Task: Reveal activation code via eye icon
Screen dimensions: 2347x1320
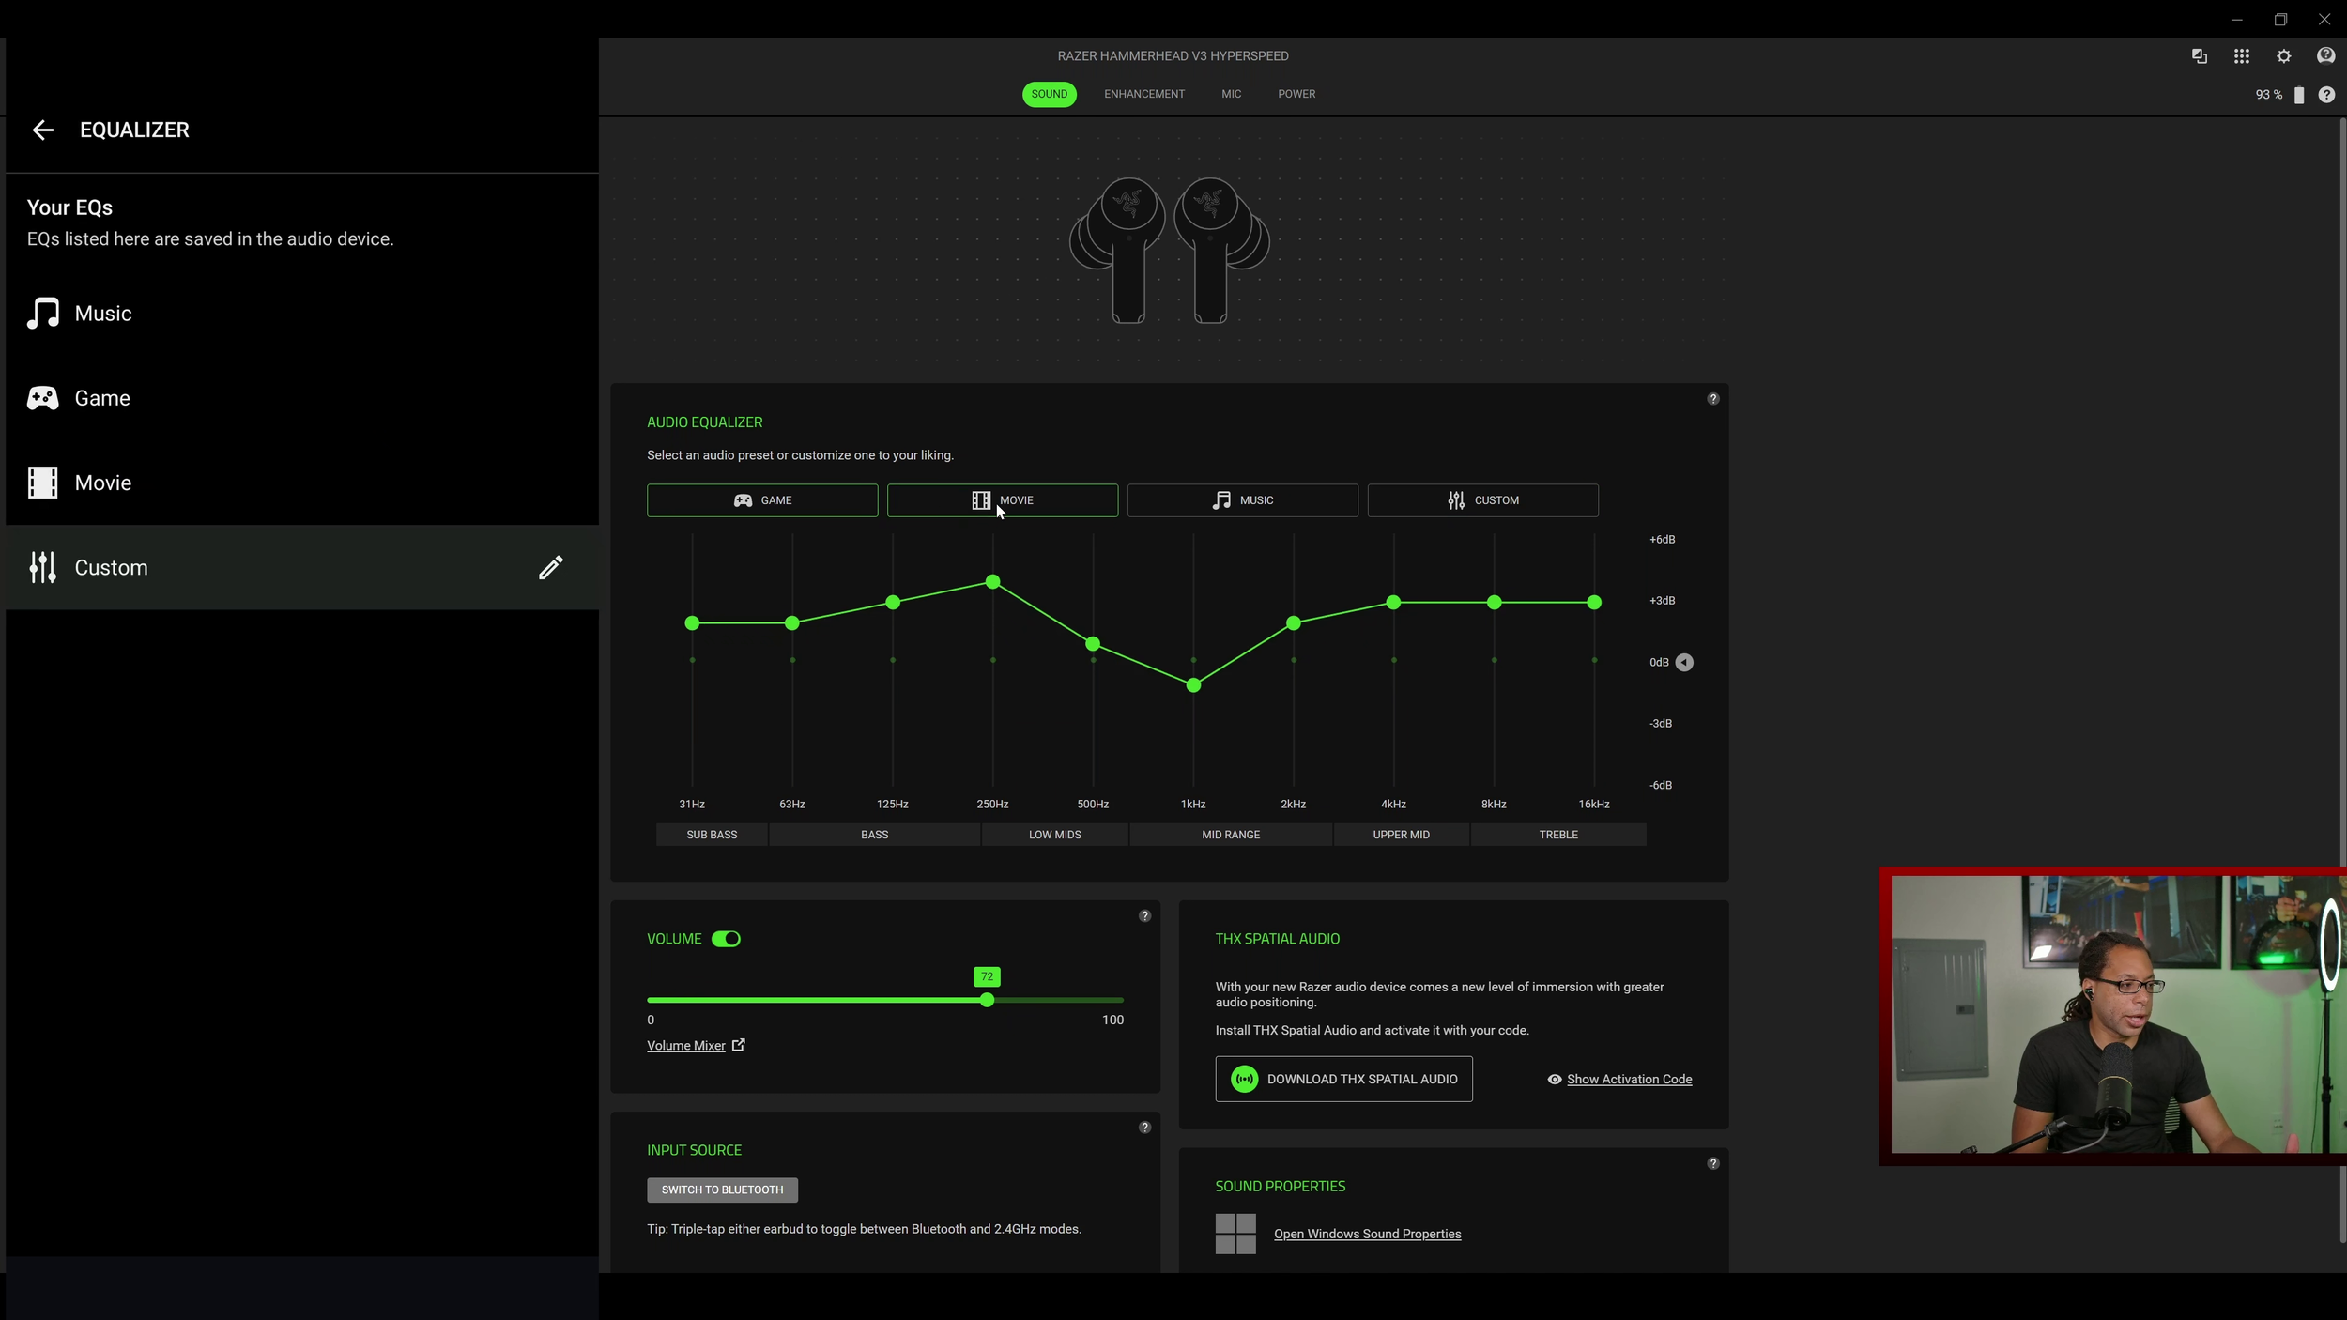Action: click(1555, 1080)
